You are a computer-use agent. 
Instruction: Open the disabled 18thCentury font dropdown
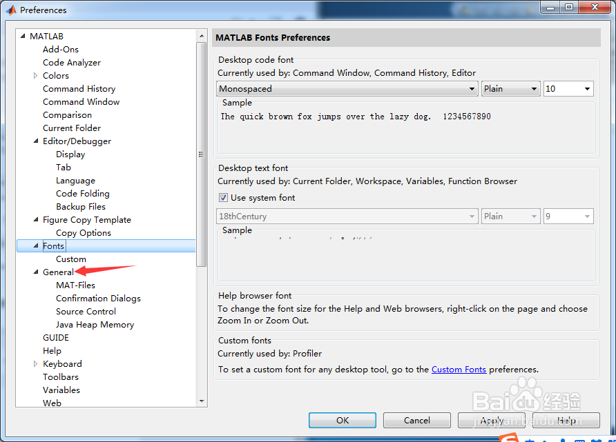(x=347, y=216)
